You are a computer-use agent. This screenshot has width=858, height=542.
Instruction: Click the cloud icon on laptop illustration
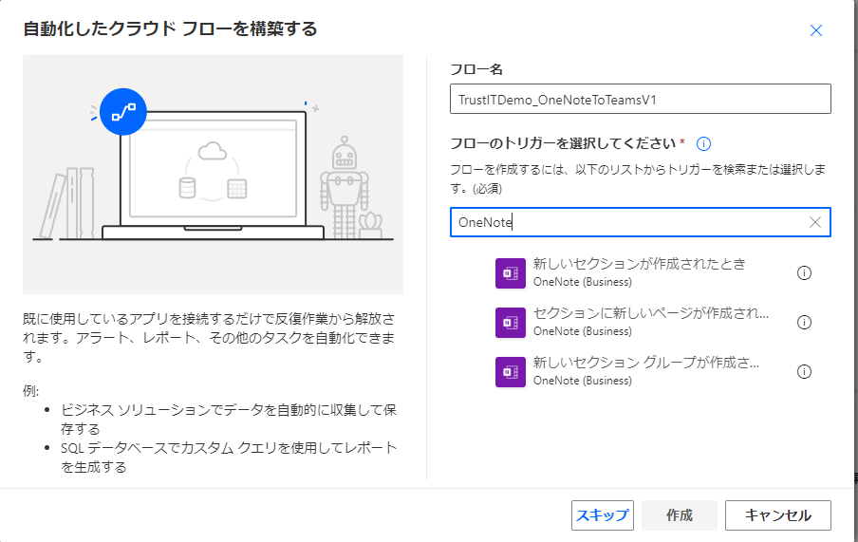point(211,150)
